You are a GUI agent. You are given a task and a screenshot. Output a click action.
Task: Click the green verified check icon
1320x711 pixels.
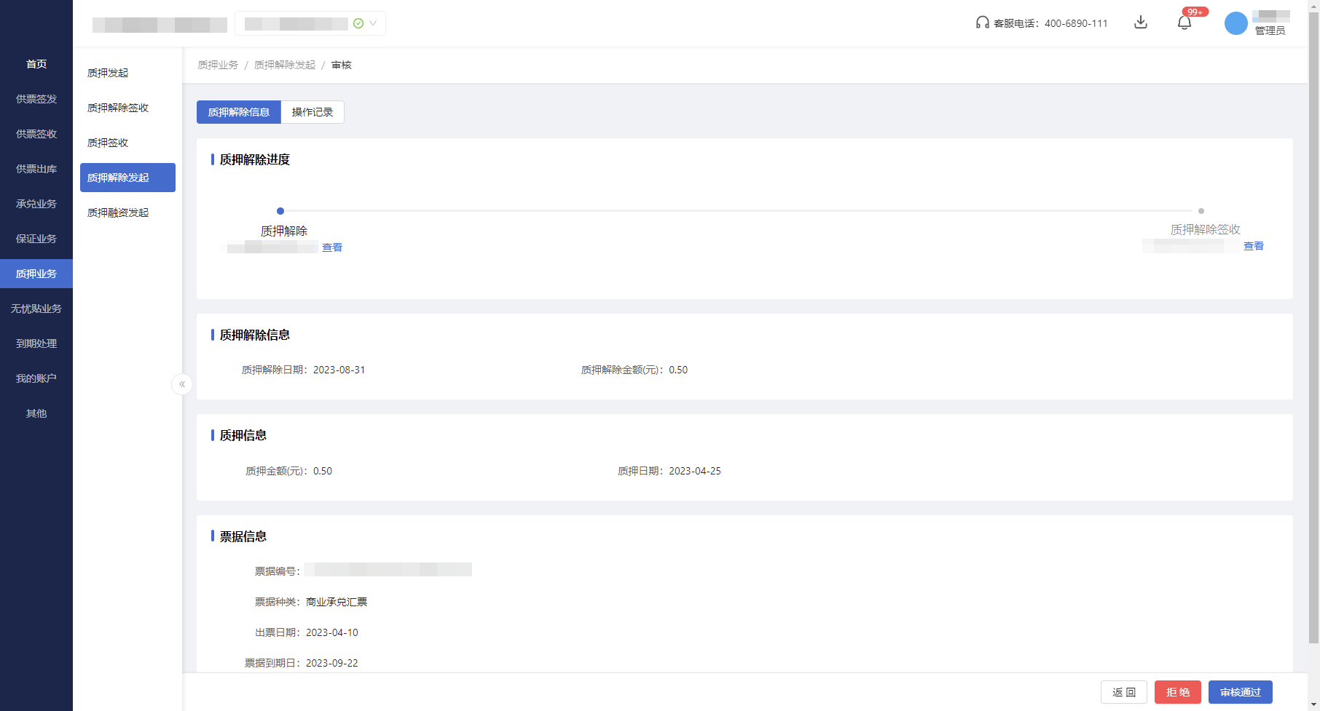[358, 23]
